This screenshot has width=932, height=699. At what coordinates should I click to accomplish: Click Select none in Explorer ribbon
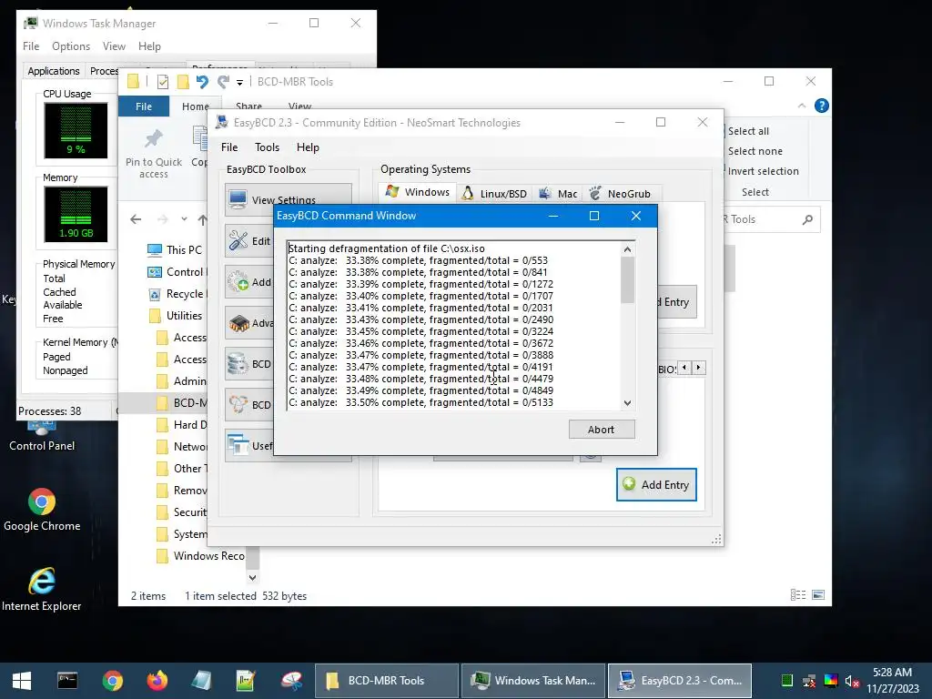pos(755,151)
